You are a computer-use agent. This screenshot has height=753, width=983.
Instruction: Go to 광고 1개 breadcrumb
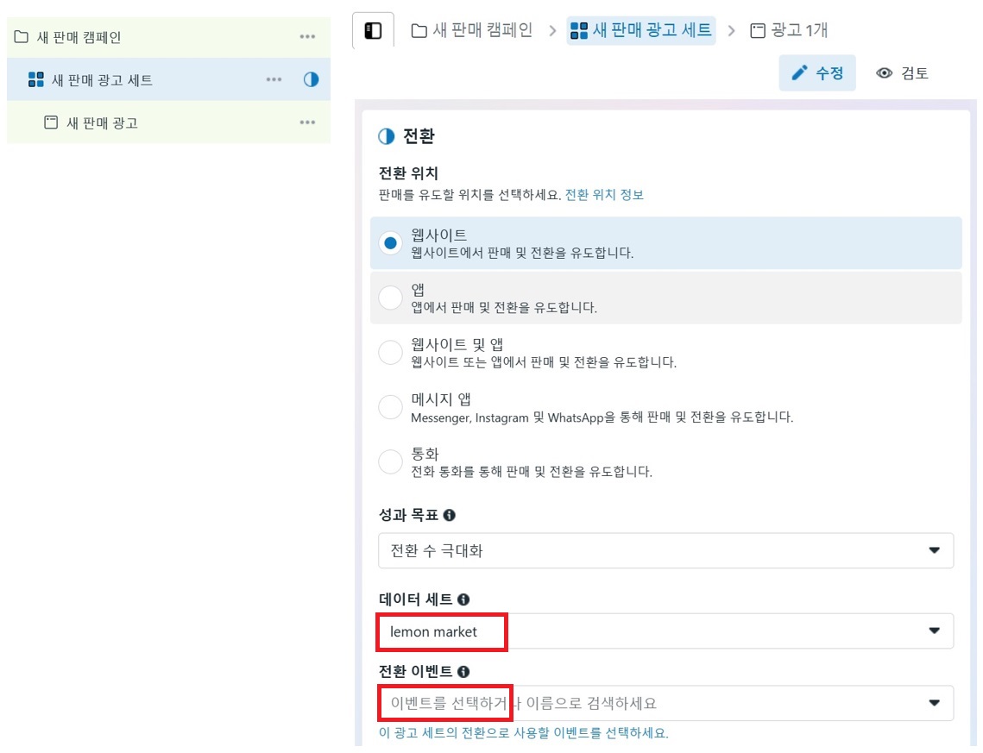point(789,30)
